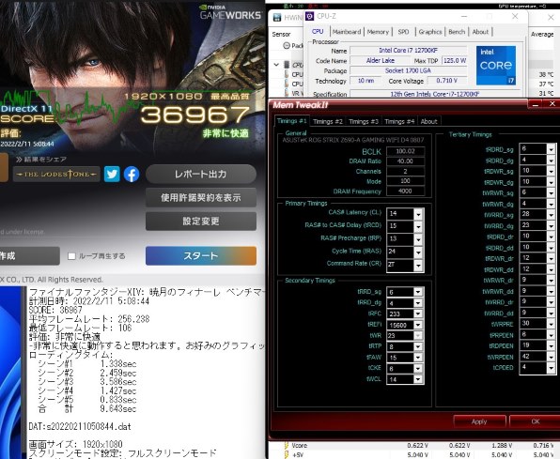
Task: Click the Intel Core i7 logo
Action: click(496, 66)
